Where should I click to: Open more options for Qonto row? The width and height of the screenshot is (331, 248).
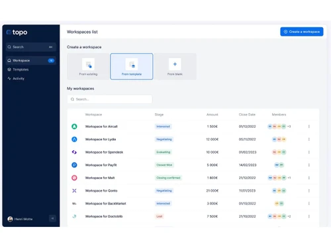click(309, 190)
